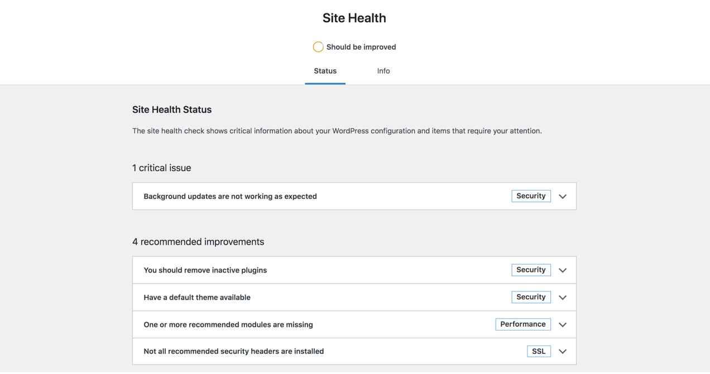Toggle "recommended modules are missing" section

(228, 325)
